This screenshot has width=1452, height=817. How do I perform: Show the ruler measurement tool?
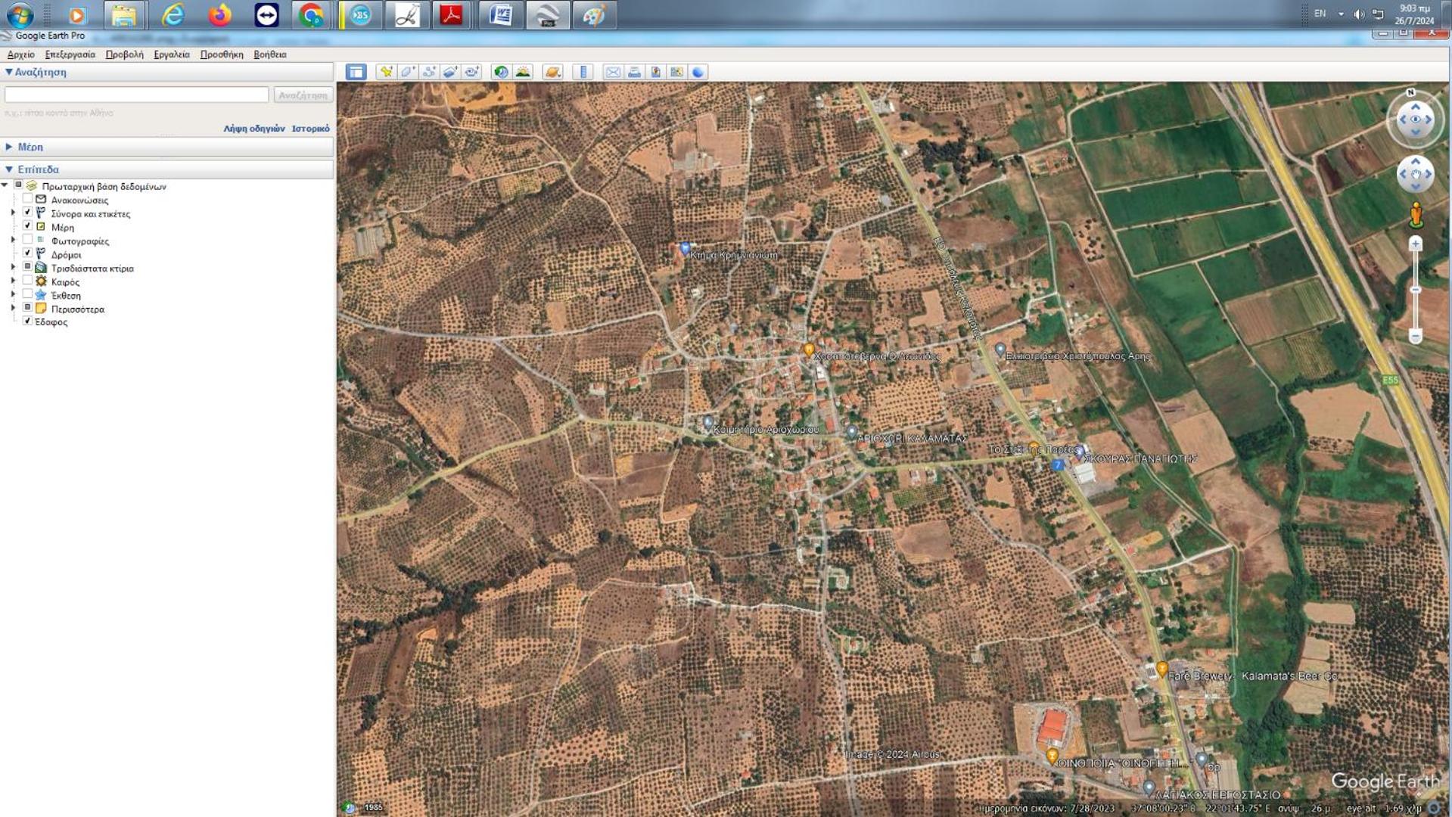click(x=583, y=72)
